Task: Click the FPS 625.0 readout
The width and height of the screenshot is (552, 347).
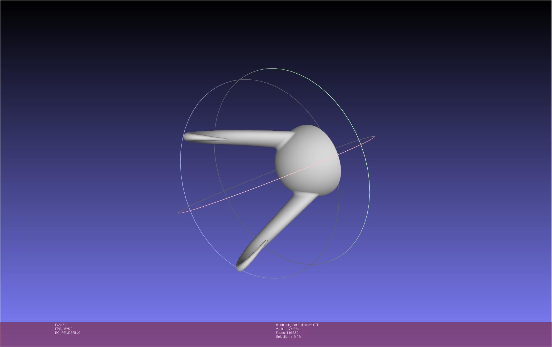Action: (64, 329)
